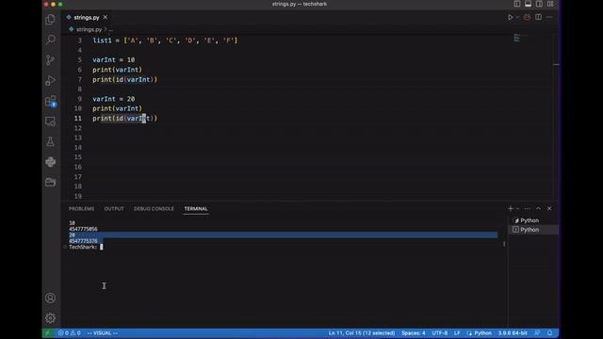Change file encoding UTF-8
This screenshot has height=339, width=603.
click(440, 333)
